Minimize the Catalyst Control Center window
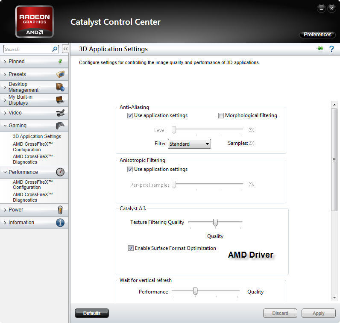 coord(321,9)
